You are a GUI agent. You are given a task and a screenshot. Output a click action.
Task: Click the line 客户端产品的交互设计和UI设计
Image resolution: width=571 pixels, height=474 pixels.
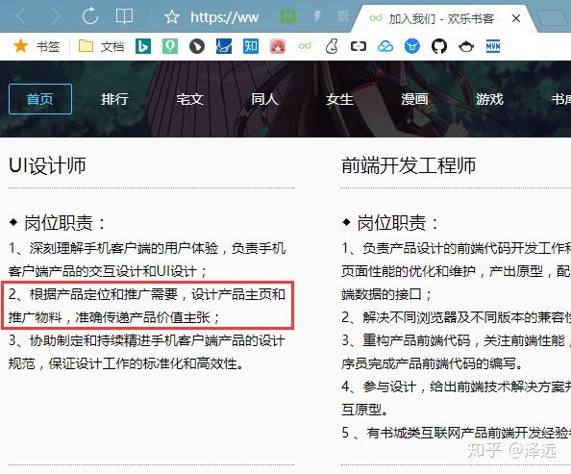tap(108, 271)
